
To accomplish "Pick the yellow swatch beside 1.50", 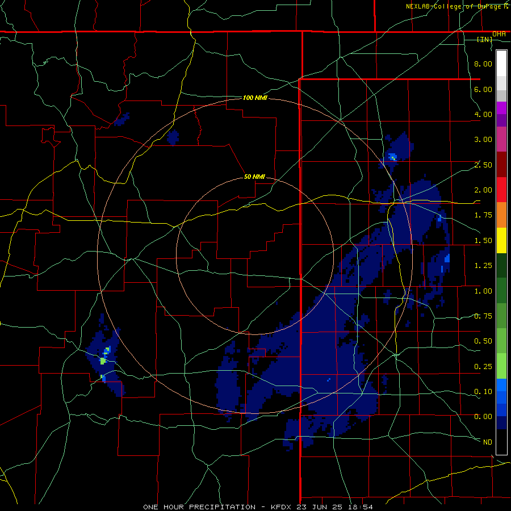I will [x=501, y=240].
